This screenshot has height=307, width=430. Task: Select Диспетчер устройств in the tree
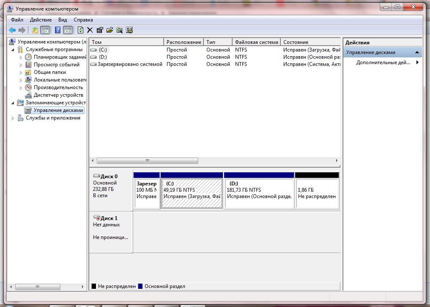click(x=58, y=95)
